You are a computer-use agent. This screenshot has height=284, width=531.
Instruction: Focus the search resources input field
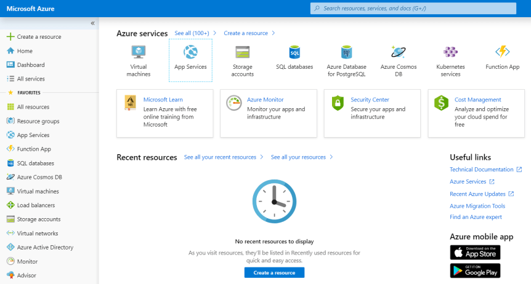[x=413, y=9]
